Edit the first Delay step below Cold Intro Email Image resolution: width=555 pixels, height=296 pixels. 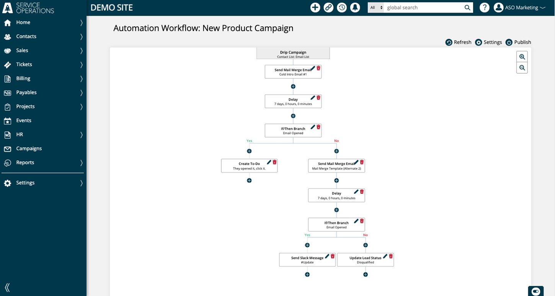[313, 97]
